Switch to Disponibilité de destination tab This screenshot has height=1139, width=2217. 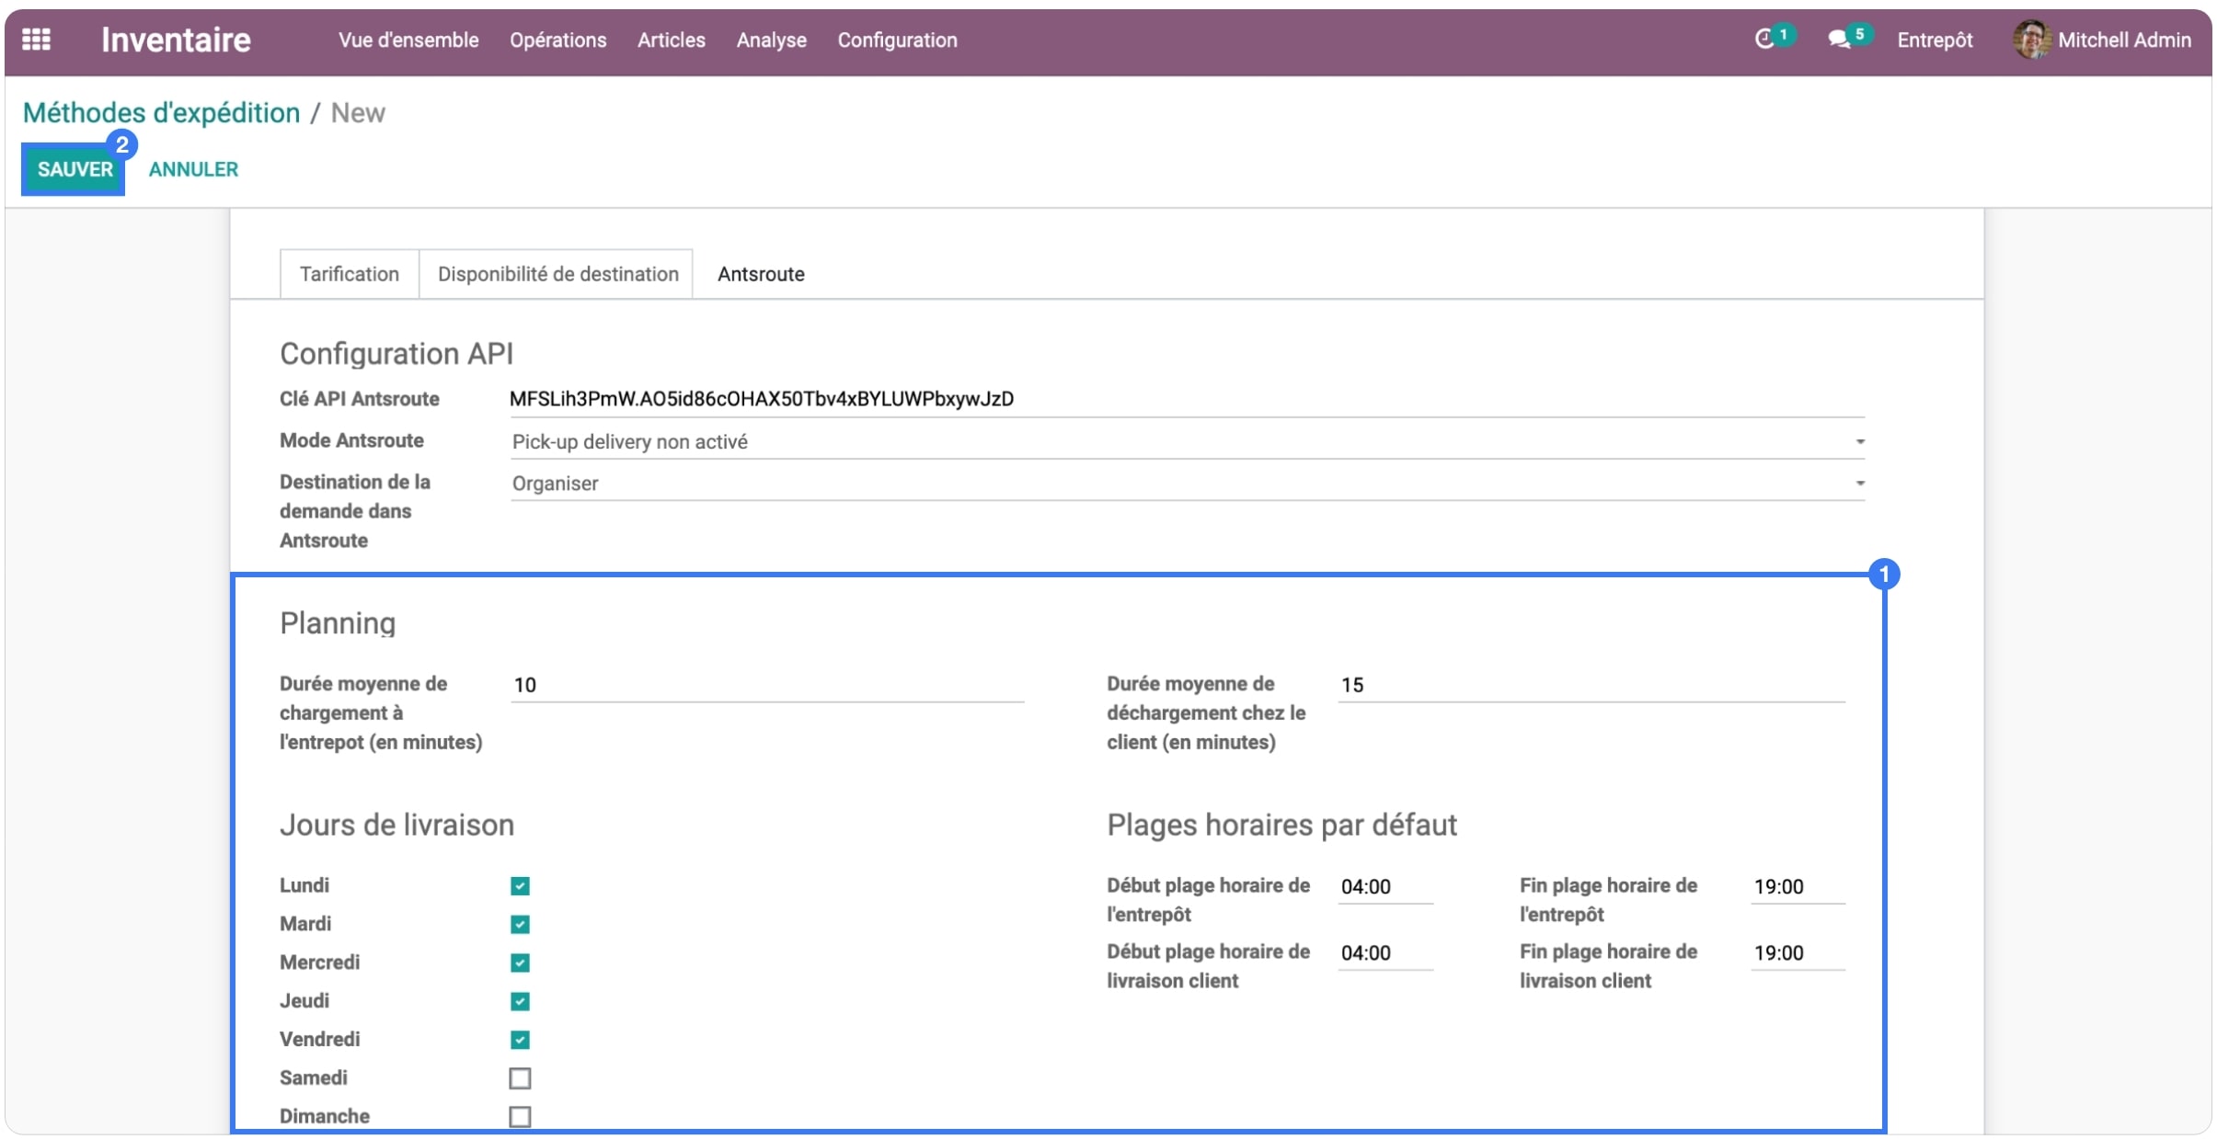[x=557, y=274]
